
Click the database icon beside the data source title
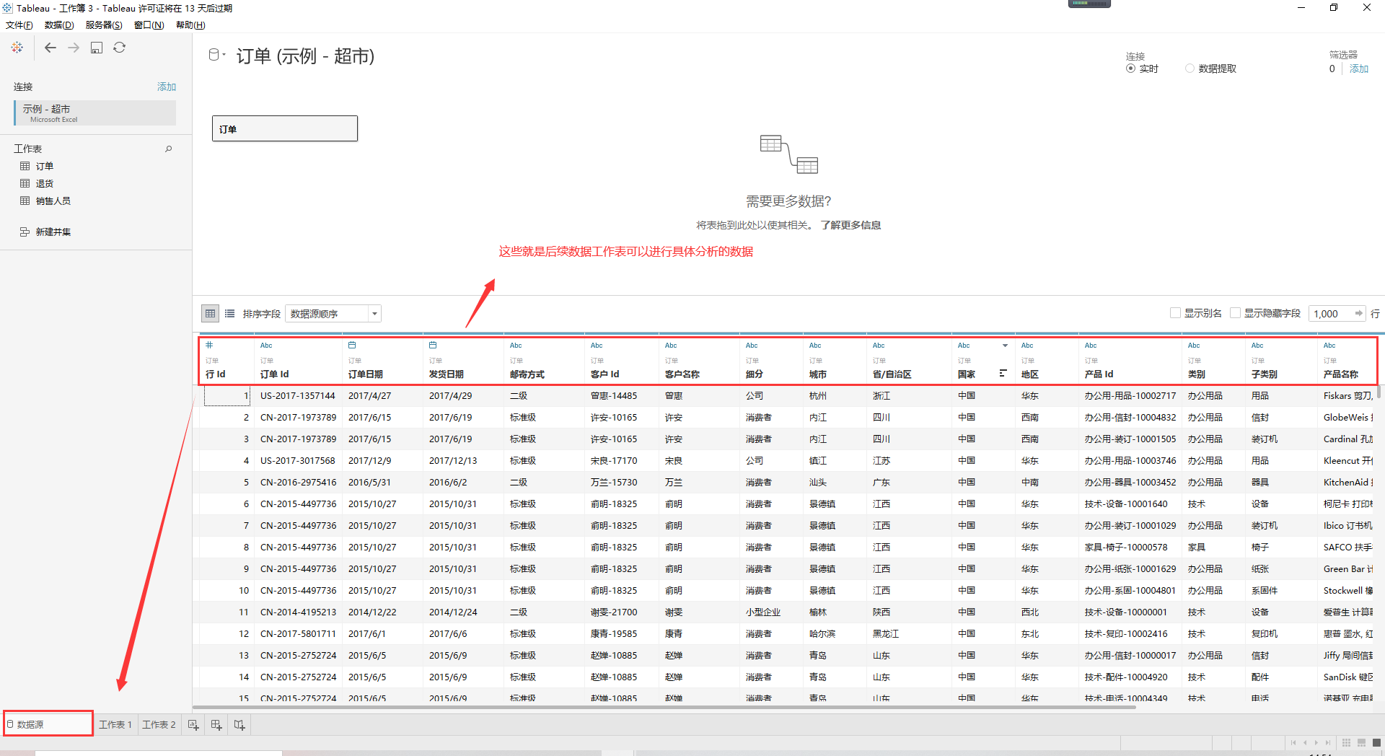click(214, 55)
